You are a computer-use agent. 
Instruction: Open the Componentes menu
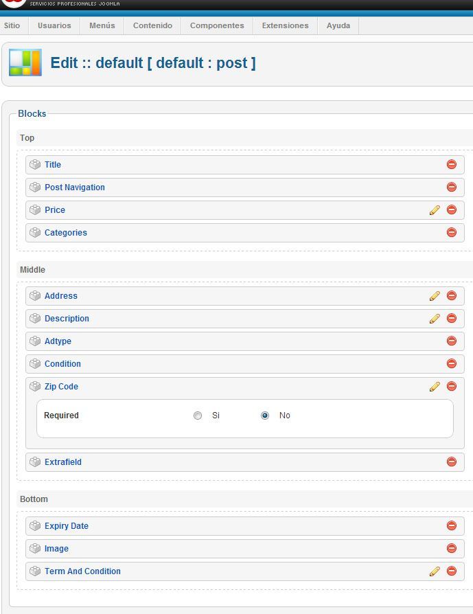pos(217,25)
